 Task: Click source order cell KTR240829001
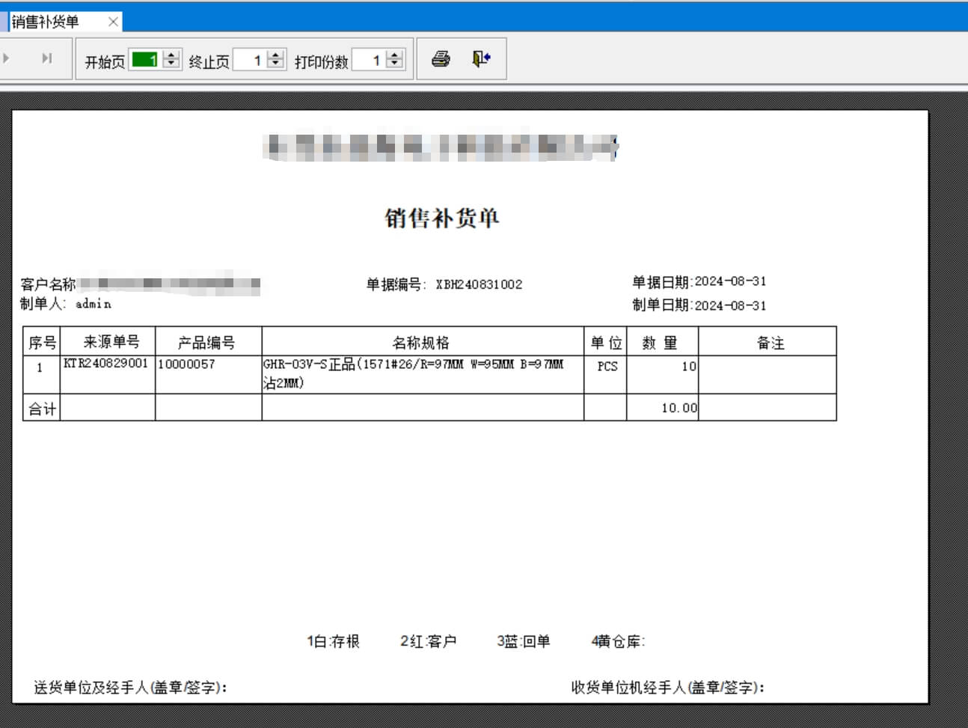(106, 364)
